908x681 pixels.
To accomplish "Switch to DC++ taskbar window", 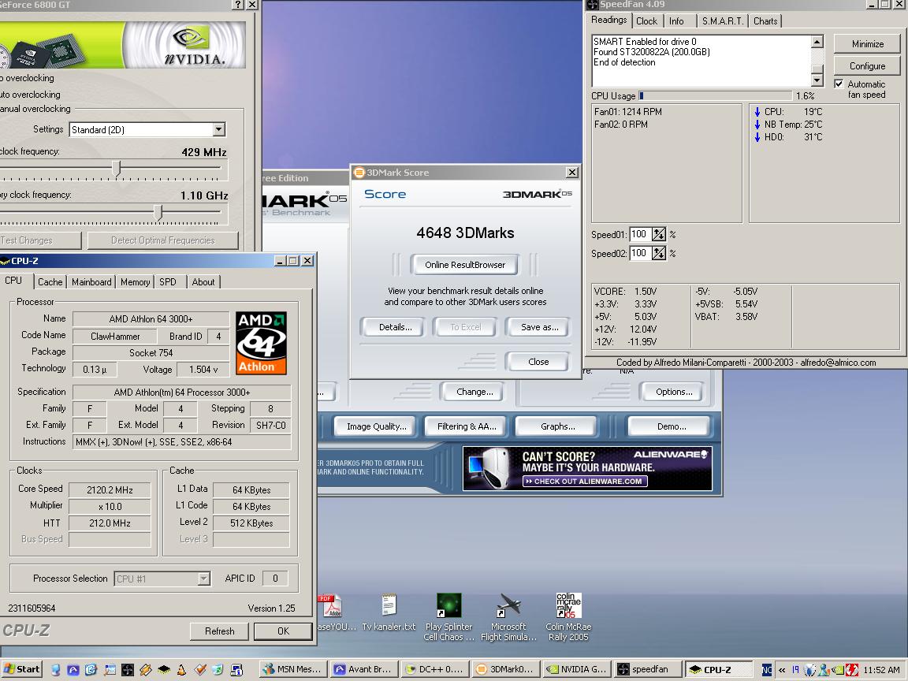I will coord(434,669).
